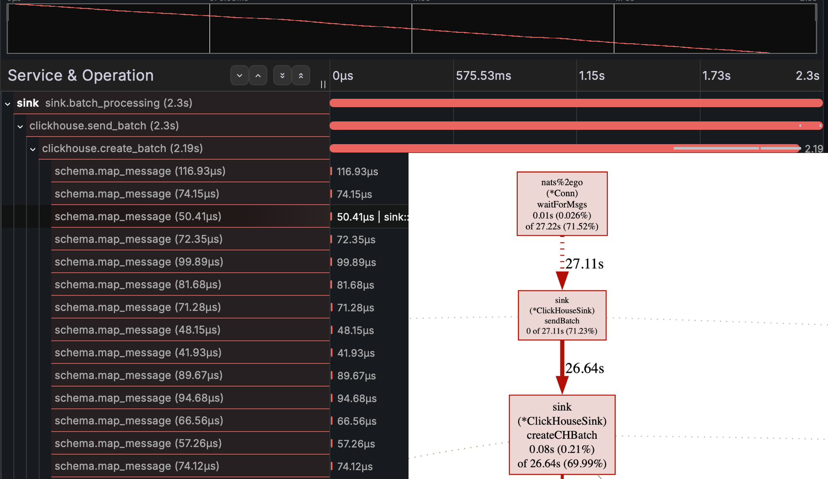Open schema.map_message (74.15µs) span
This screenshot has width=828, height=479.
tap(190, 194)
